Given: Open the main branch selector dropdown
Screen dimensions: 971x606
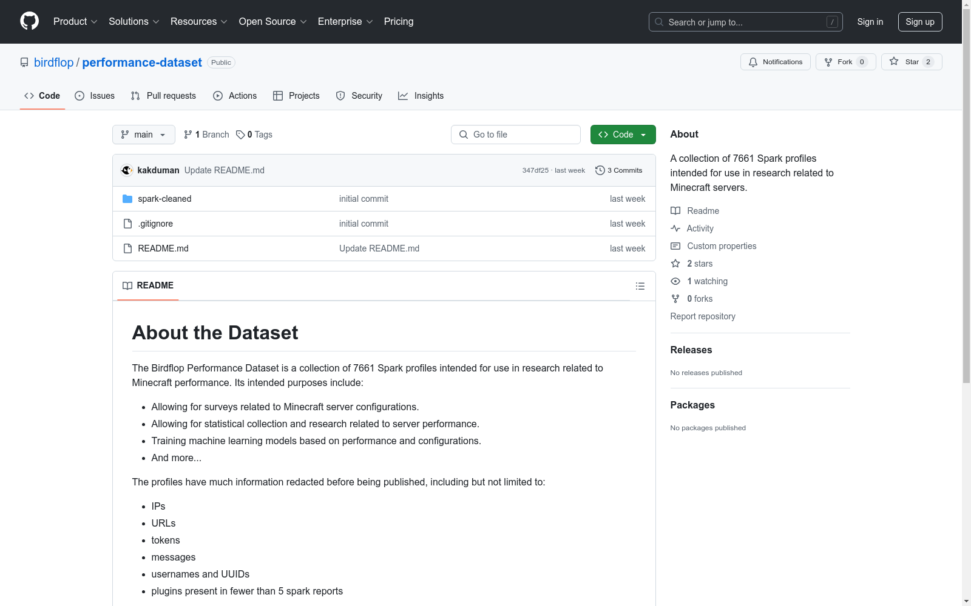Looking at the screenshot, I should [144, 135].
